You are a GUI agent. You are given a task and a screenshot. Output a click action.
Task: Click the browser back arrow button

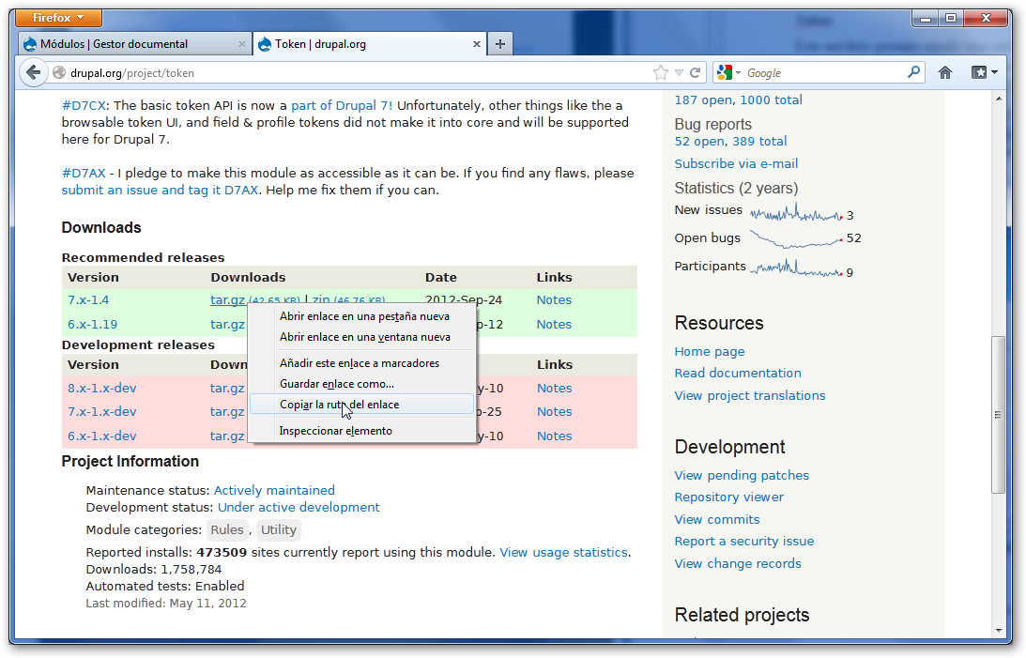click(x=34, y=72)
